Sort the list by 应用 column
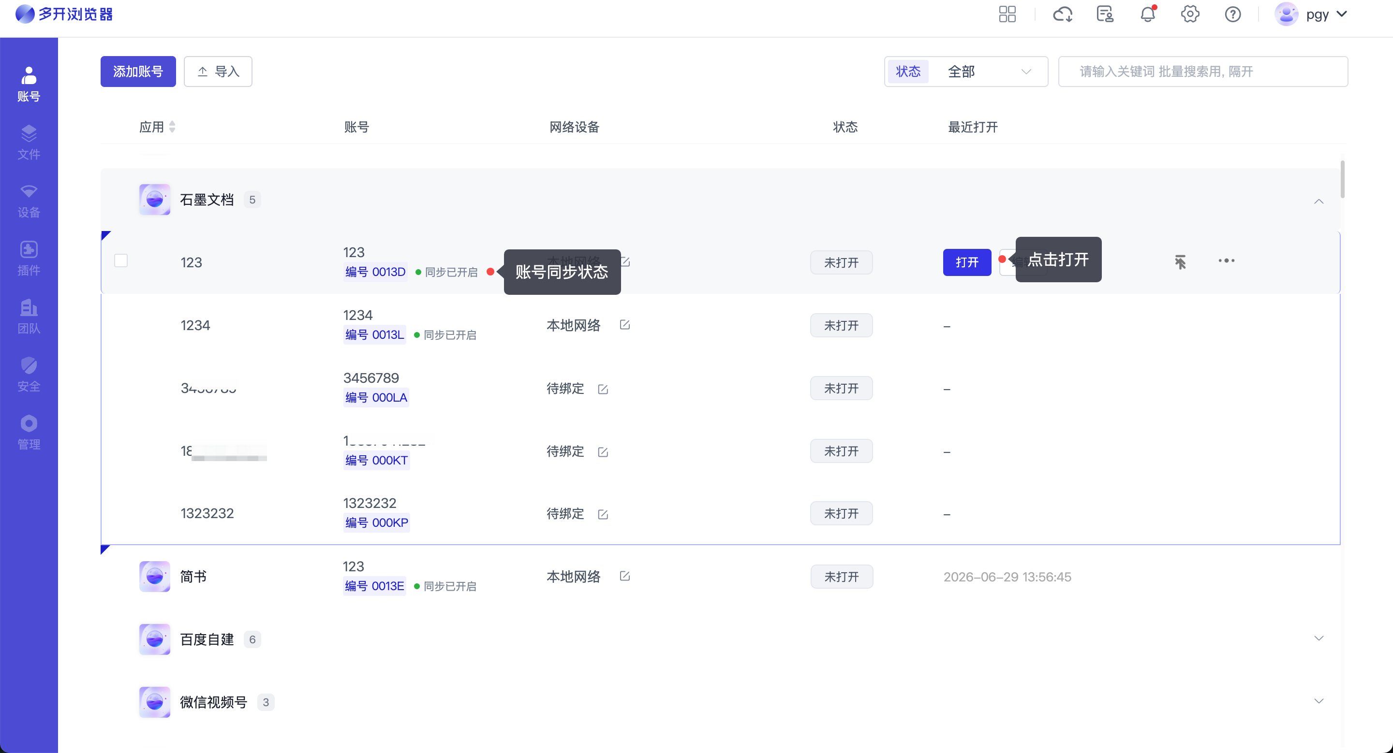The height and width of the screenshot is (753, 1393). point(157,127)
